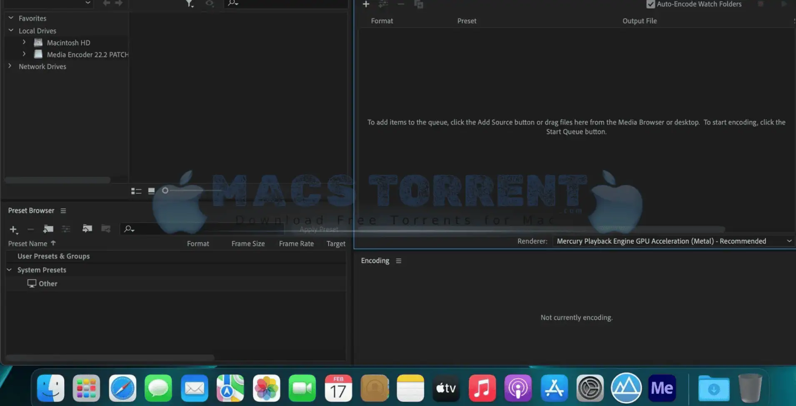Open Finder from the Dock
796x406 pixels.
point(51,388)
